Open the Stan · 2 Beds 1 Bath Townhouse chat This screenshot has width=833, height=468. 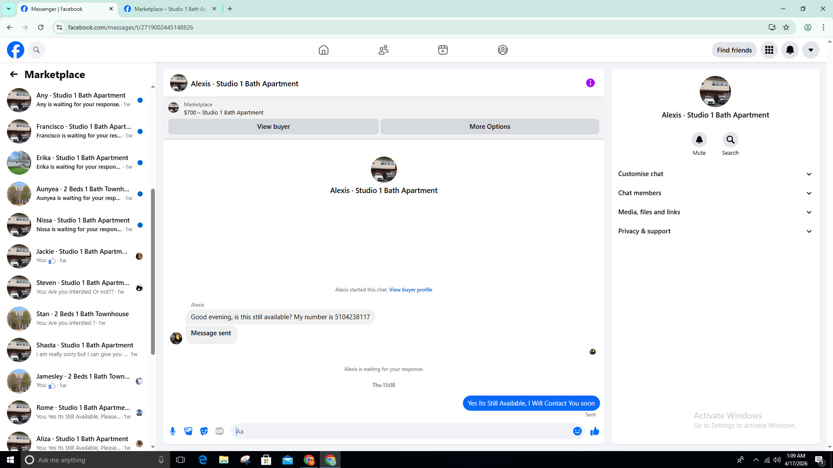click(x=76, y=318)
